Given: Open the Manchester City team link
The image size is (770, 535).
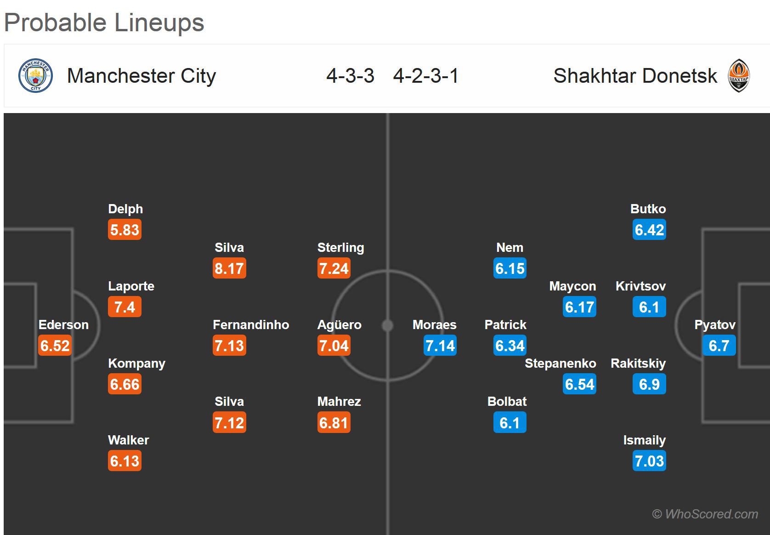Looking at the screenshot, I should [142, 76].
